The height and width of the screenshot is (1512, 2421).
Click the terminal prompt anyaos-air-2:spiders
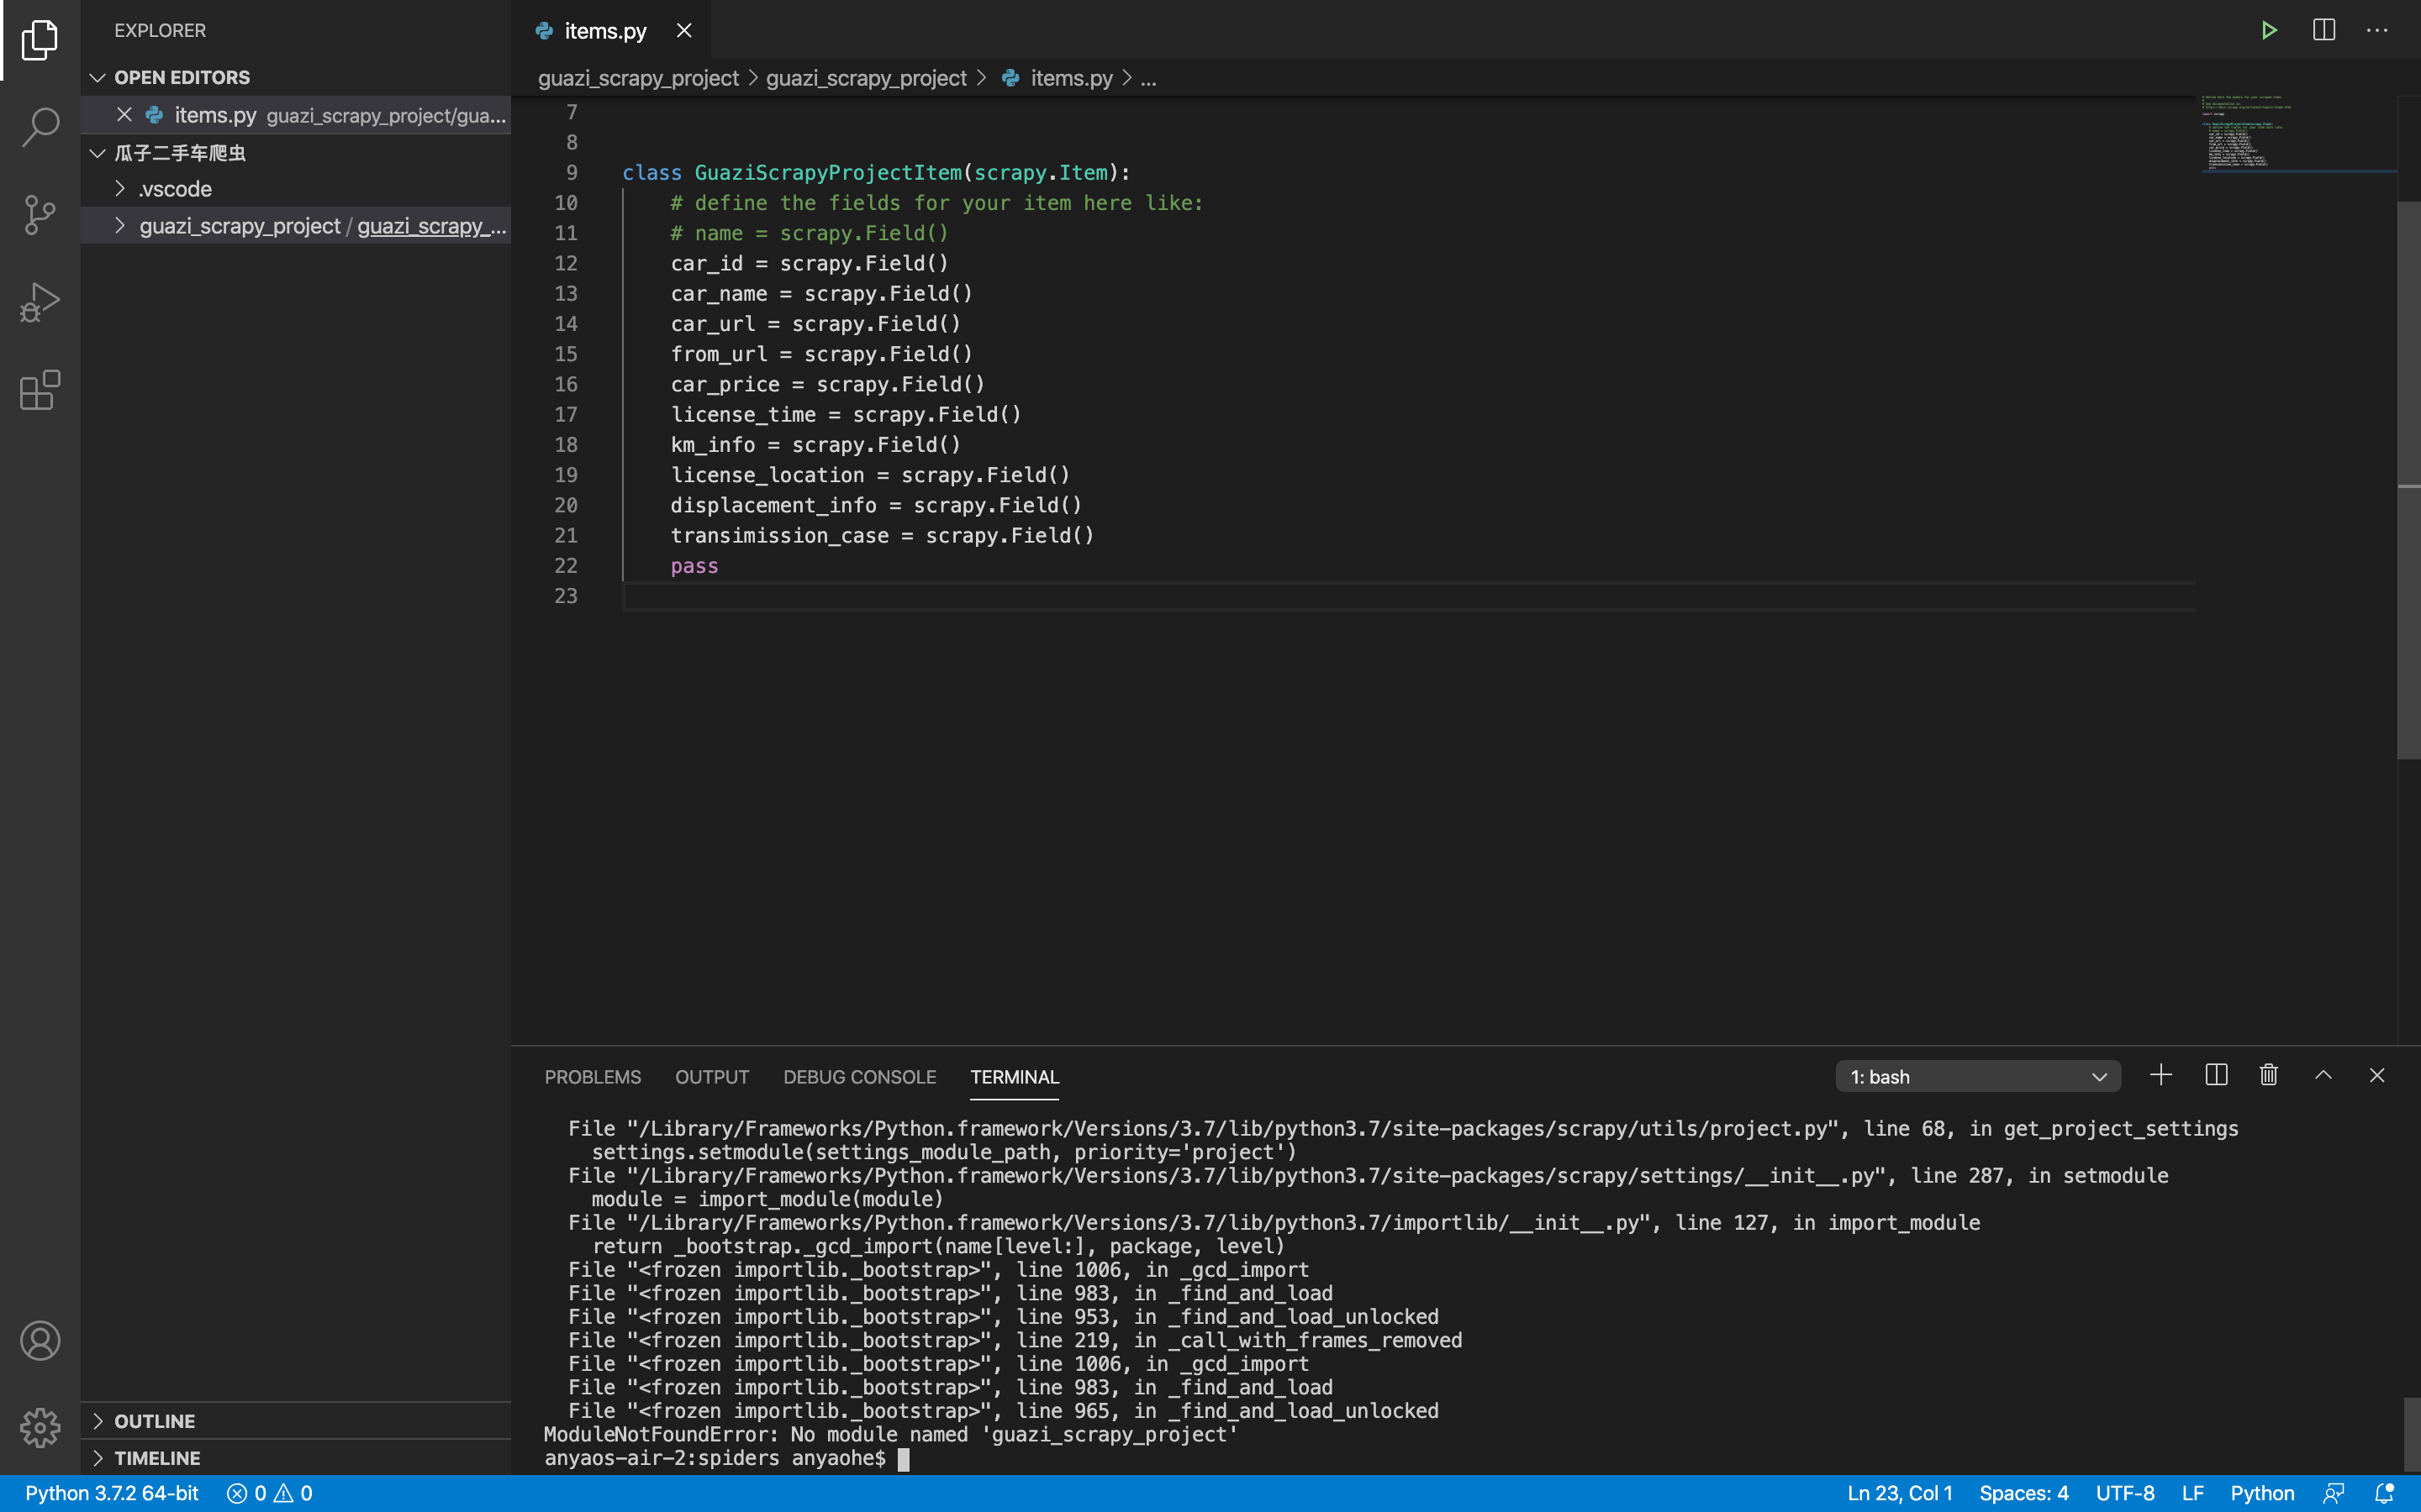[715, 1458]
